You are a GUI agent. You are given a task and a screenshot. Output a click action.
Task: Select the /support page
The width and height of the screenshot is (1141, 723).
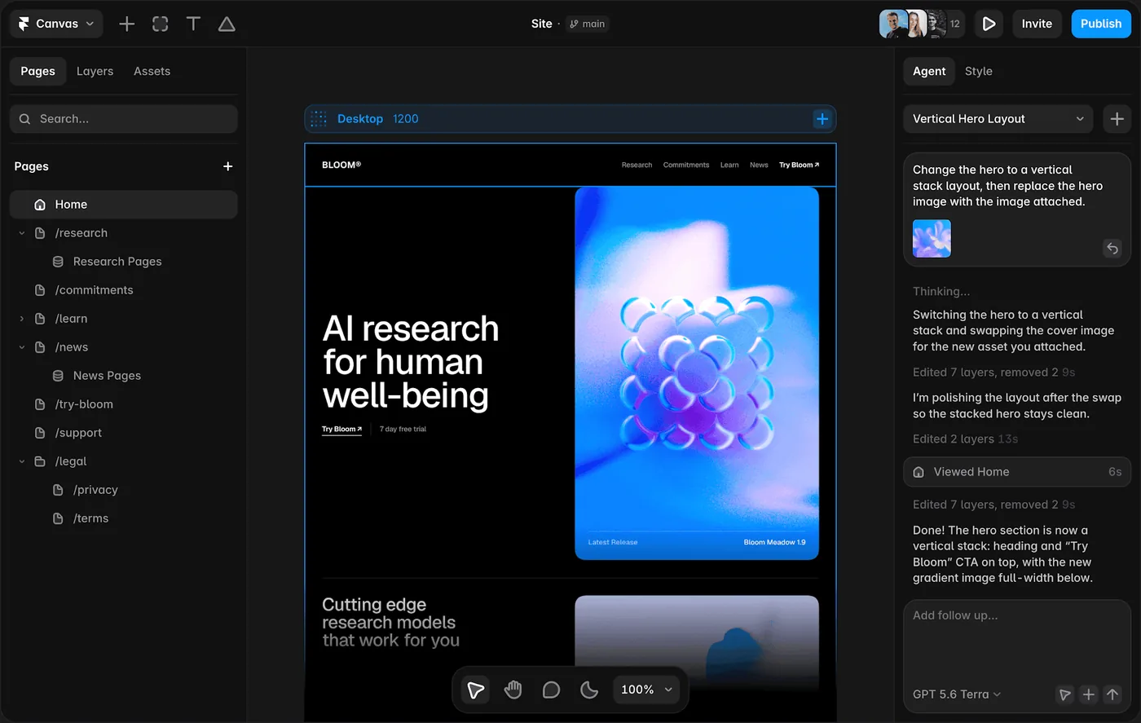coord(78,433)
